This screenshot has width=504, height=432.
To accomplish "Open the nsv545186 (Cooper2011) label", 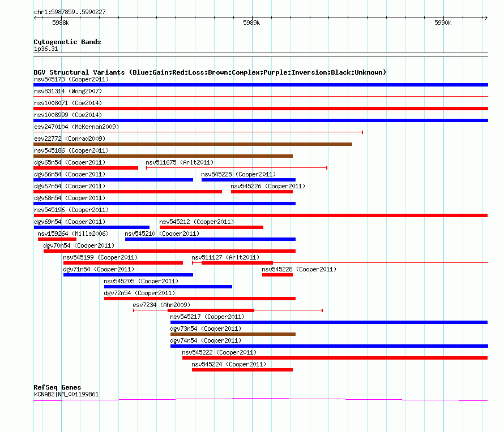I will pyautogui.click(x=71, y=150).
